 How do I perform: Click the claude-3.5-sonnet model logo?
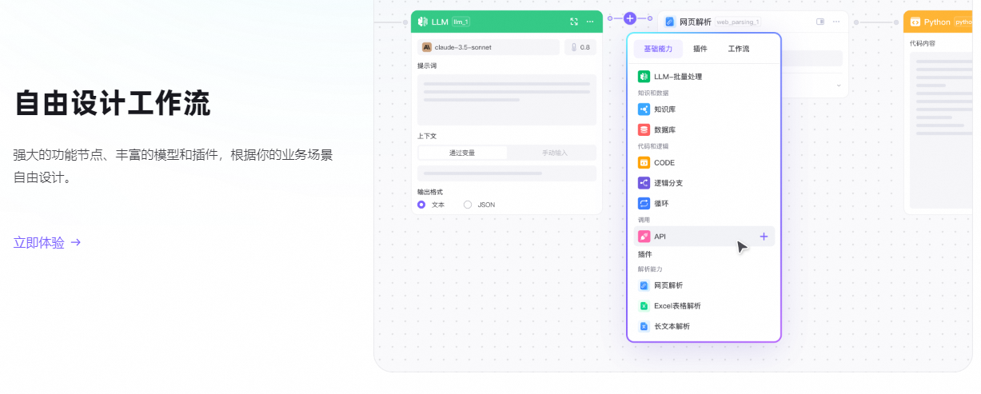click(x=427, y=47)
